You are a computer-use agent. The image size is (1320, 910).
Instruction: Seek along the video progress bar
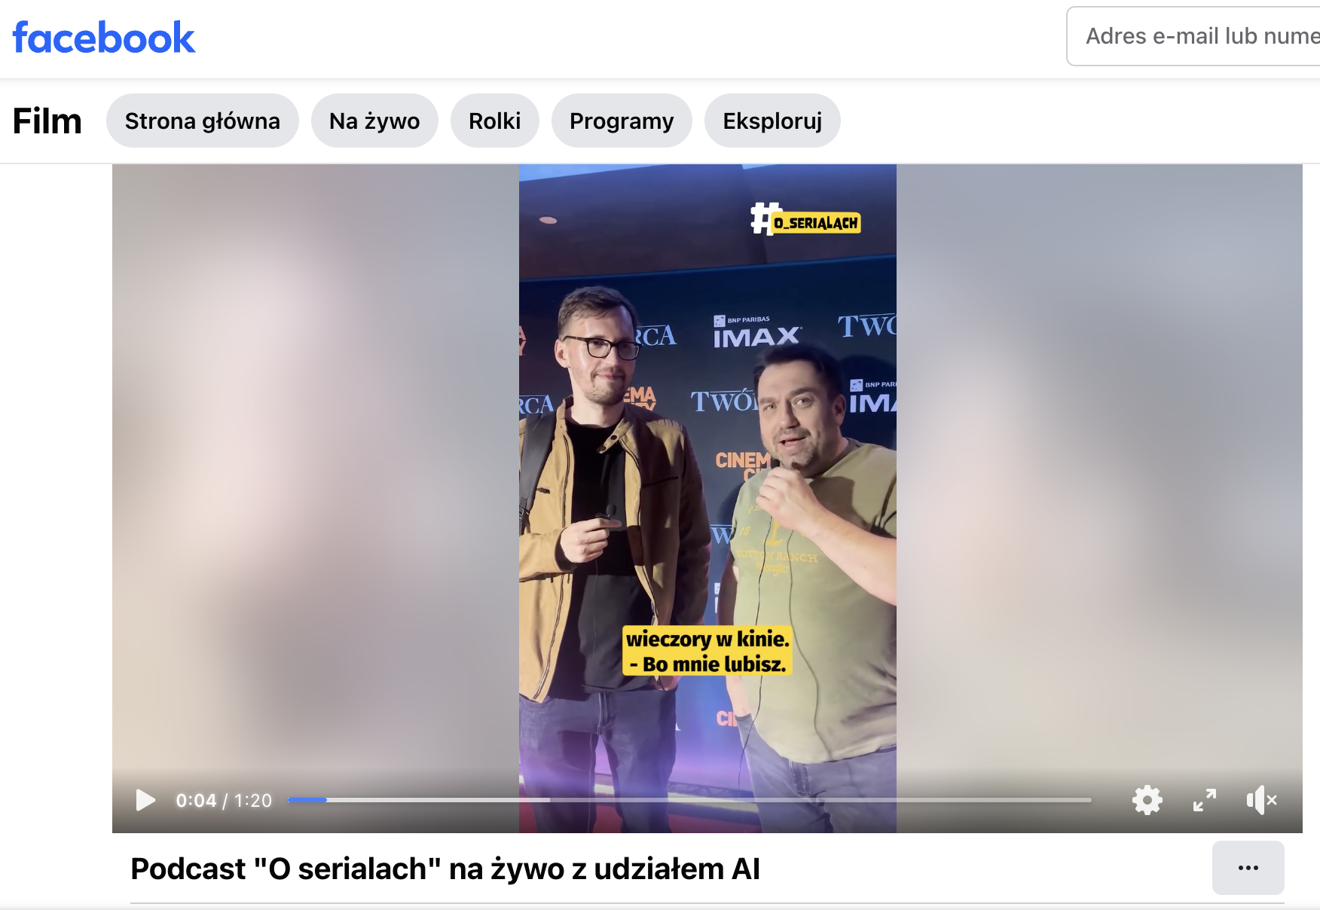point(689,800)
